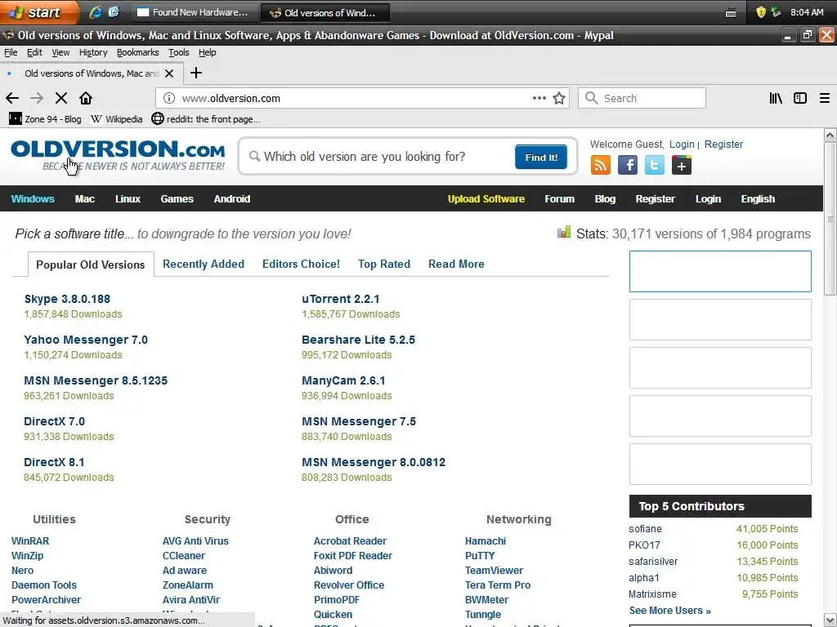Open the Mac section in nav bar
This screenshot has width=837, height=627.
(85, 199)
